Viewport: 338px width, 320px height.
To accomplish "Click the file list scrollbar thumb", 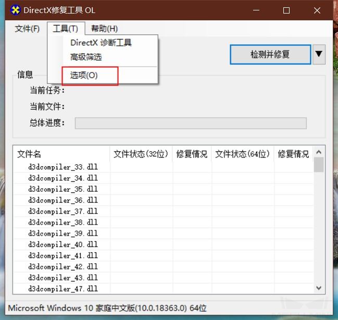I will tap(319, 165).
